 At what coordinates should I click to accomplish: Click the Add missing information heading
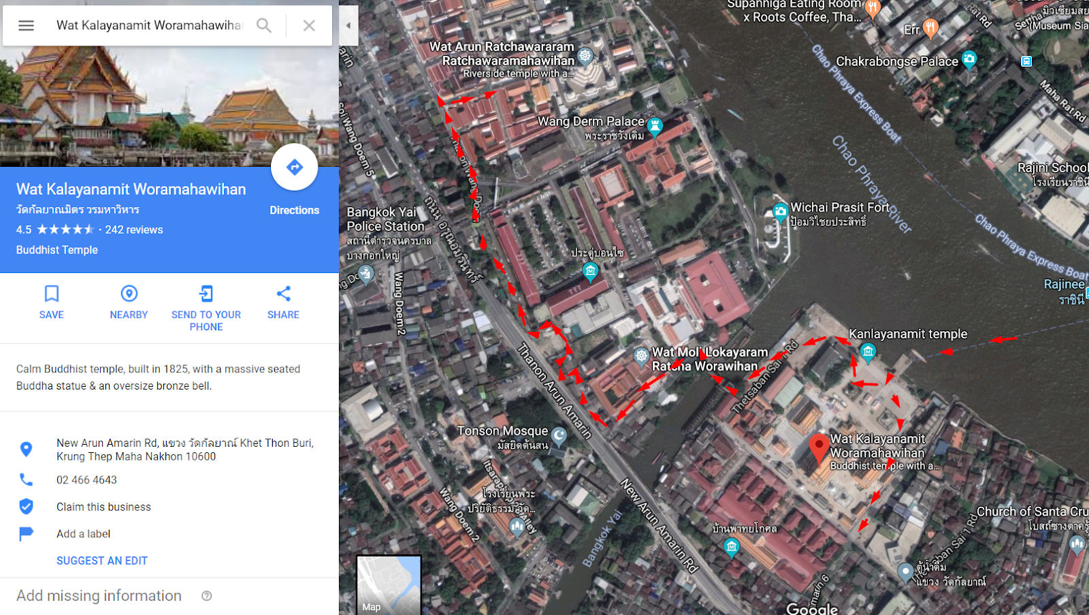pos(99,596)
